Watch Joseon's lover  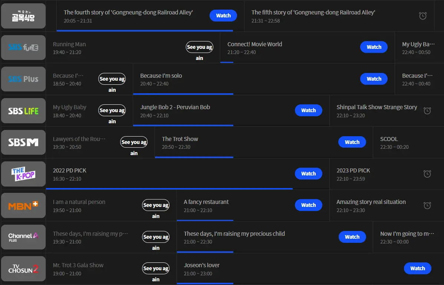click(x=417, y=268)
